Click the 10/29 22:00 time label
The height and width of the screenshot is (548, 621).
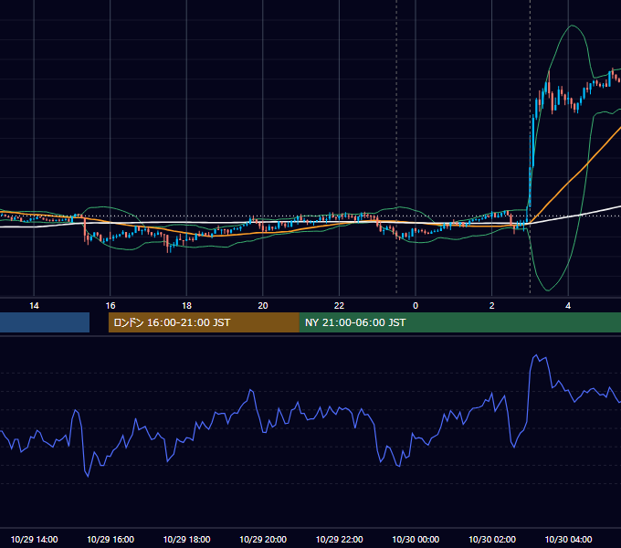click(x=339, y=539)
